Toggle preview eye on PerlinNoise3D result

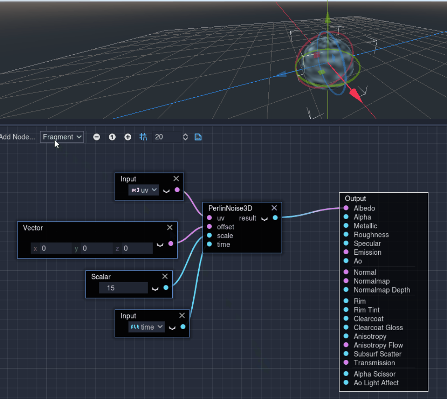[x=264, y=219]
